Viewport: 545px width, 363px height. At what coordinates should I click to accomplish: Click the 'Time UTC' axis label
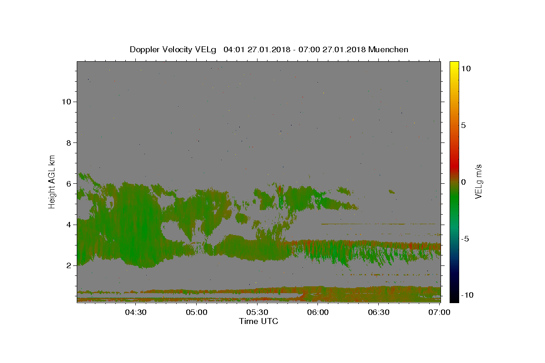pos(258,321)
